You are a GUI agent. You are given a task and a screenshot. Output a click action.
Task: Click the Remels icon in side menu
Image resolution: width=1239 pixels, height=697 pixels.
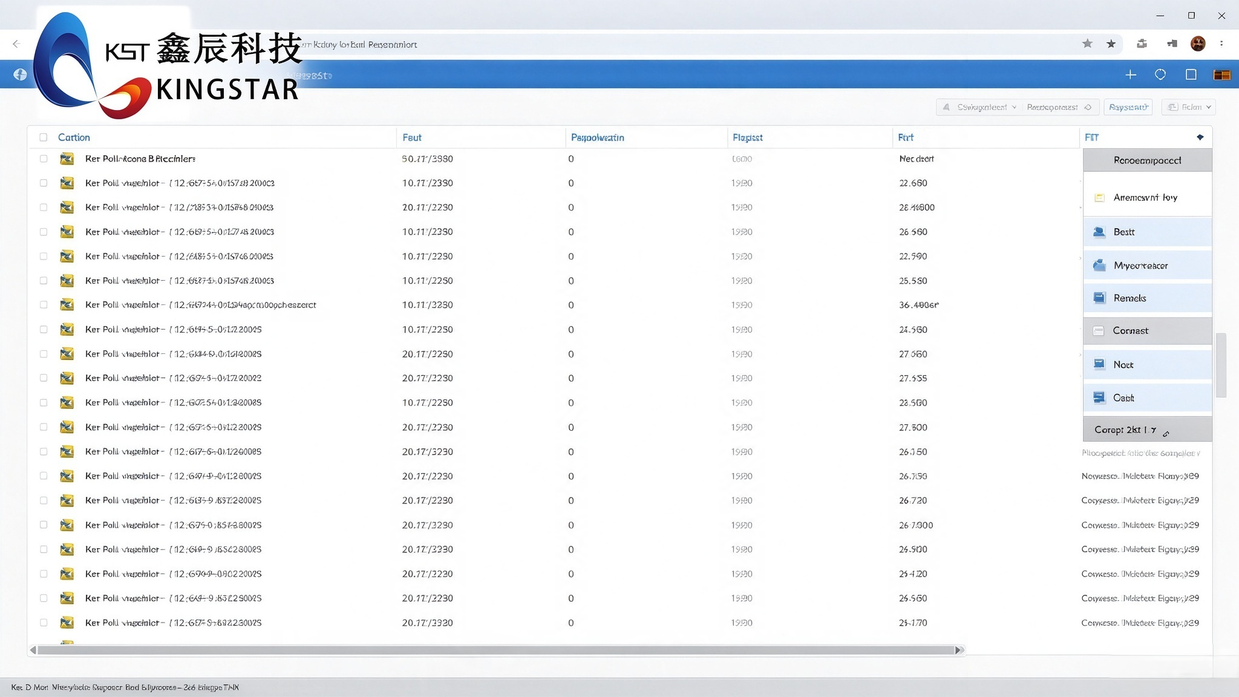pos(1099,298)
